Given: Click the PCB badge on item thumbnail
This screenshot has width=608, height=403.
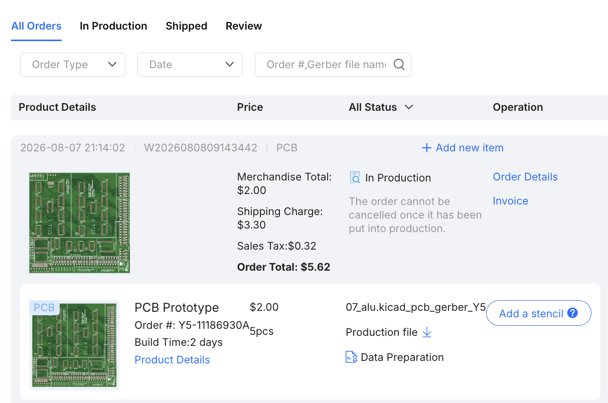Looking at the screenshot, I should pos(44,308).
